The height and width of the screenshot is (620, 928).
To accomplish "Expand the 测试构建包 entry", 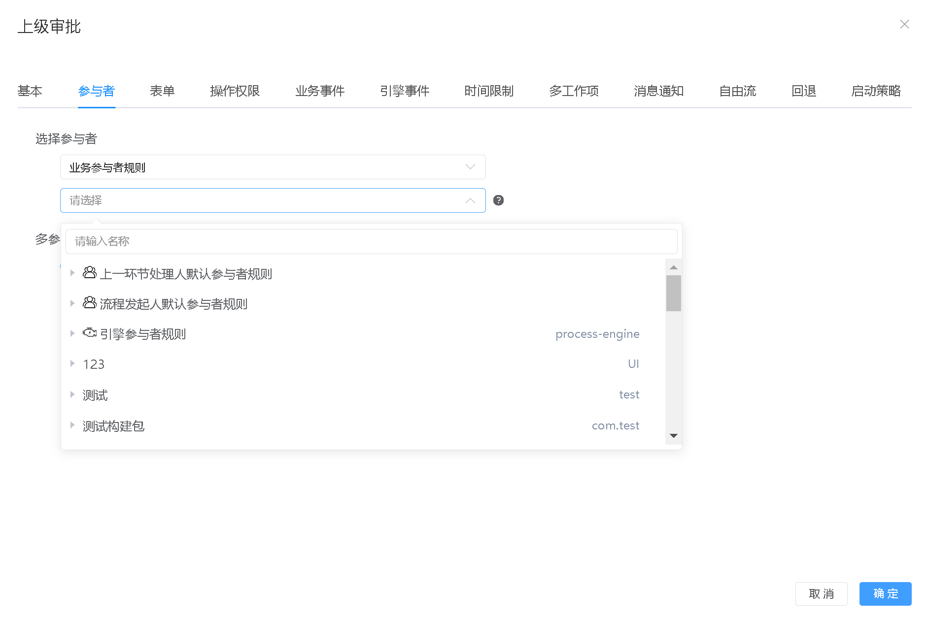I will click(x=72, y=425).
